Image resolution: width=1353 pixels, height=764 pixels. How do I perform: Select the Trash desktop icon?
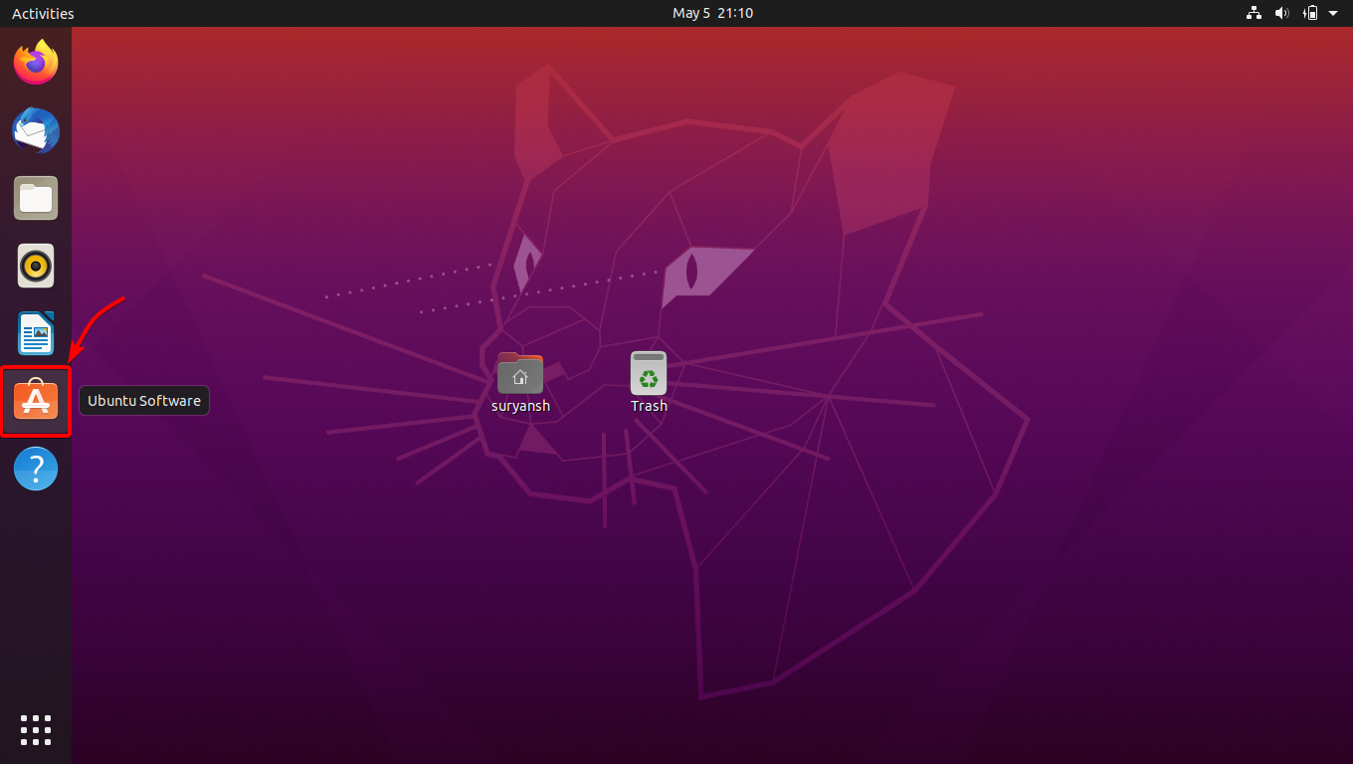pyautogui.click(x=649, y=373)
